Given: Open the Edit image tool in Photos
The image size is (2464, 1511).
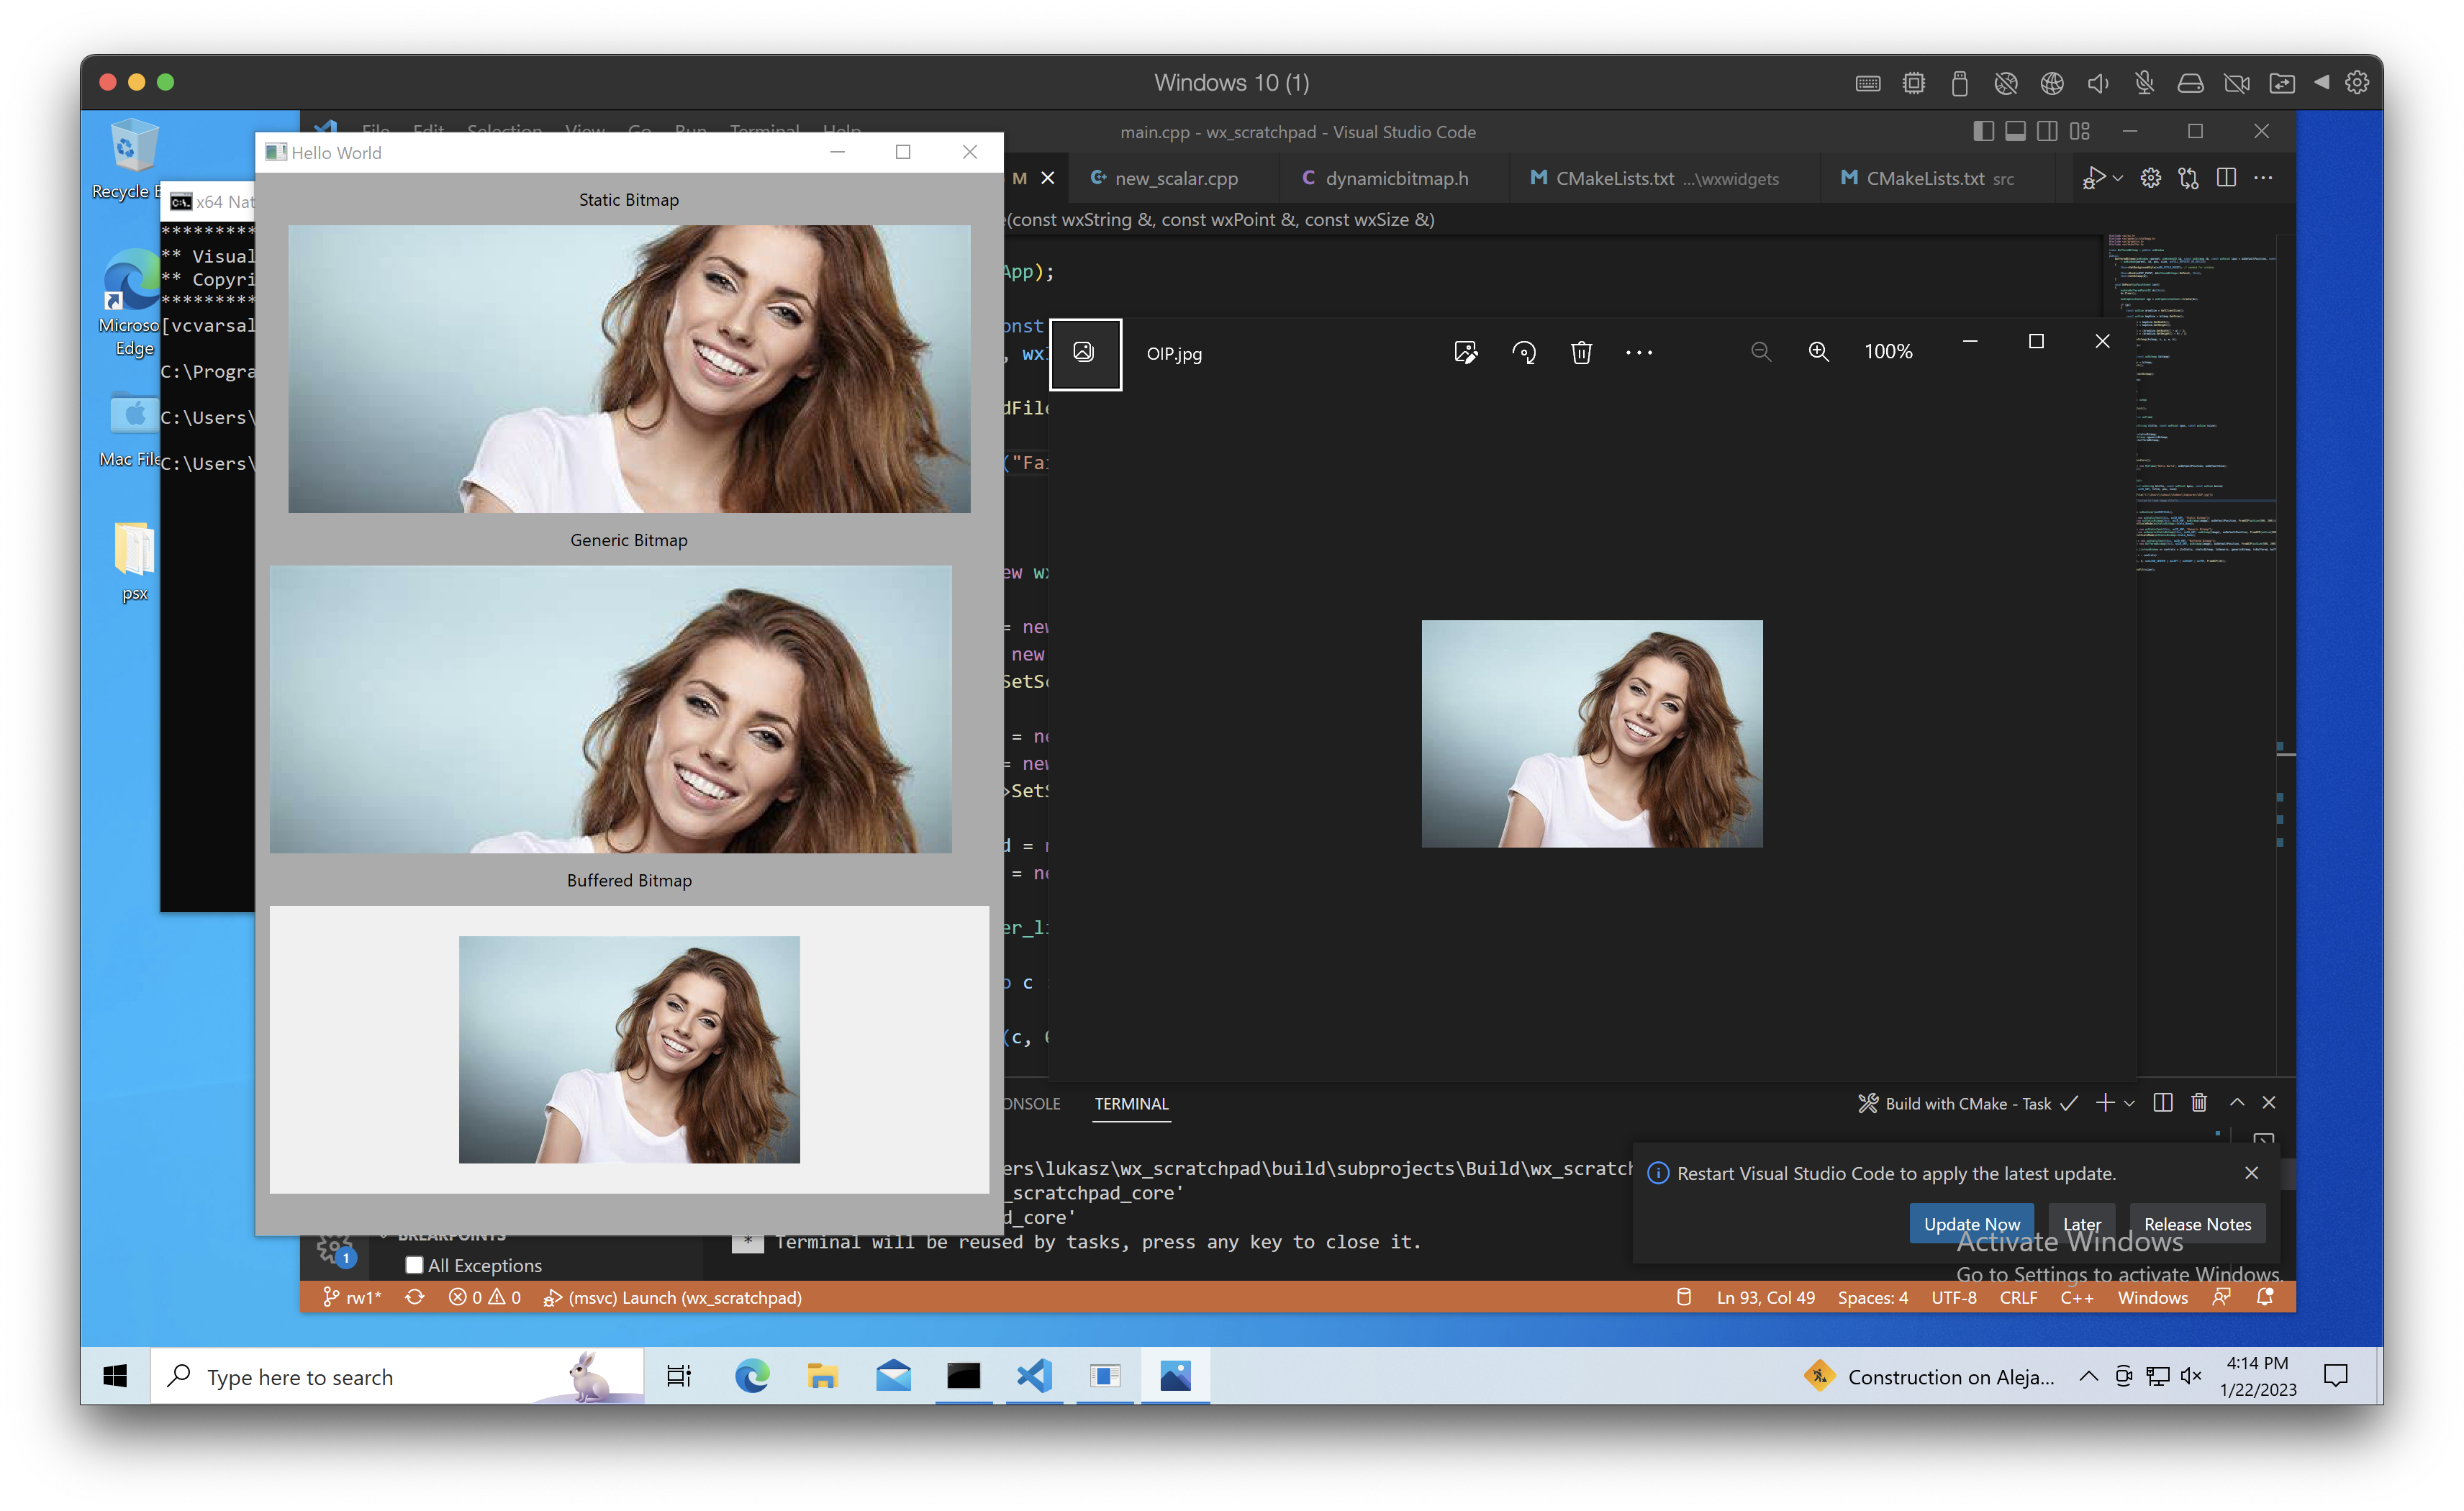Looking at the screenshot, I should (1465, 352).
